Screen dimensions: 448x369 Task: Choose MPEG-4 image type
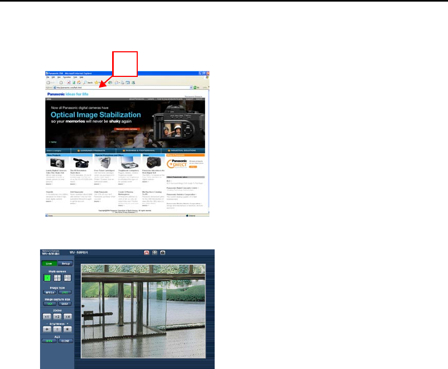point(50,293)
